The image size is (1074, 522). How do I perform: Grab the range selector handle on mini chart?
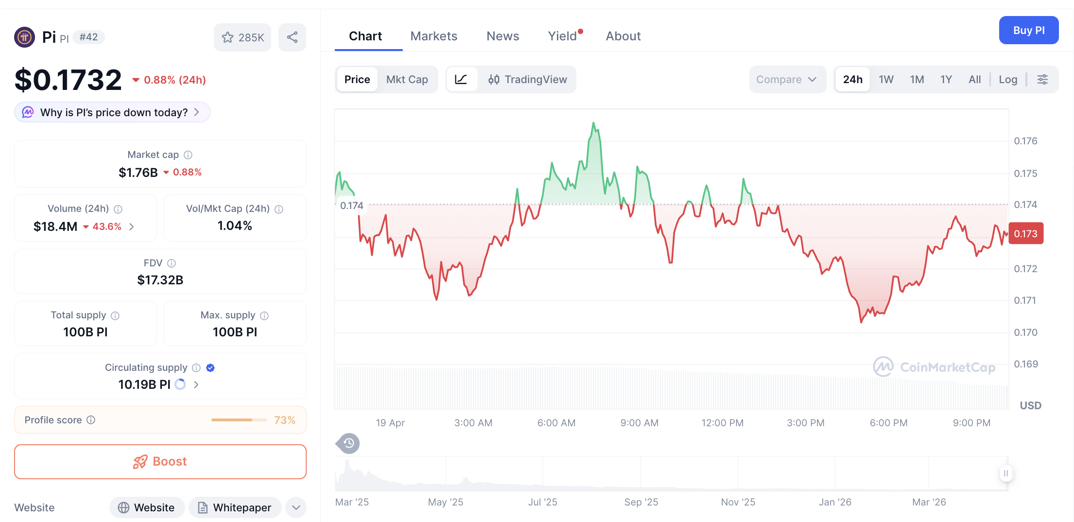(1006, 473)
